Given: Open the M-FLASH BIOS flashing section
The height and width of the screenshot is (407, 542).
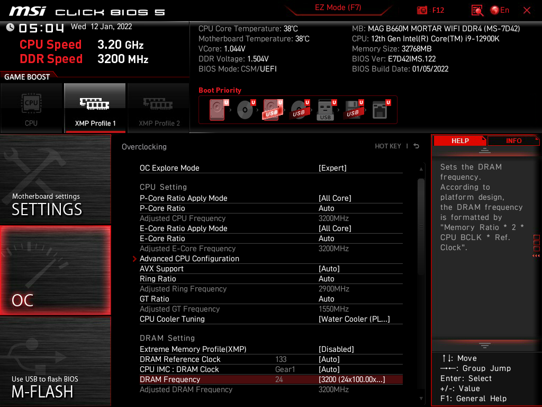Looking at the screenshot, I should (x=55, y=361).
